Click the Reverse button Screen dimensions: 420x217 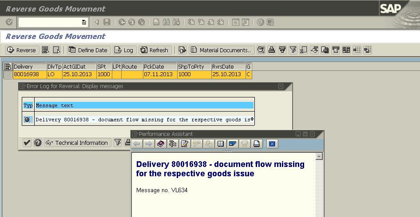22,50
